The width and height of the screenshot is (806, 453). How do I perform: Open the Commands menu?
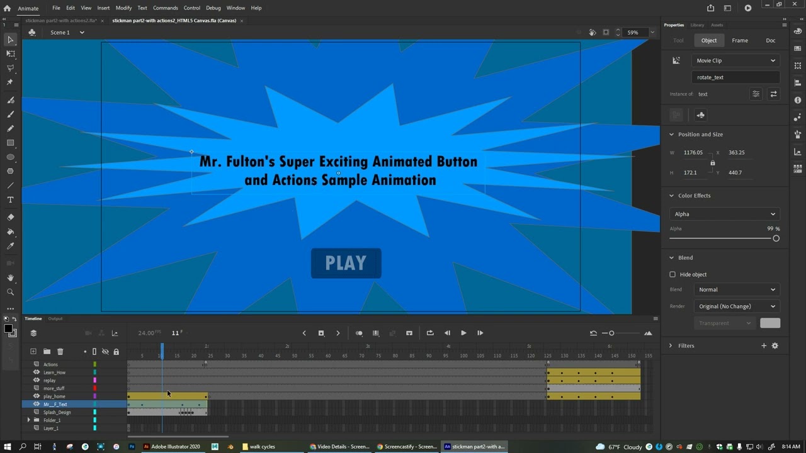[165, 8]
